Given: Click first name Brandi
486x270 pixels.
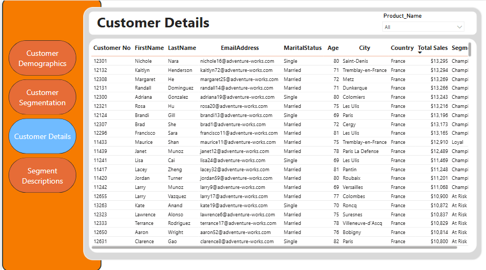Looking at the screenshot, I should [142, 115].
